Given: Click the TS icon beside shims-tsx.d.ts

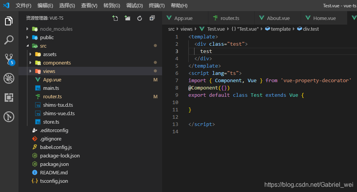Looking at the screenshot, I should coord(38,105).
